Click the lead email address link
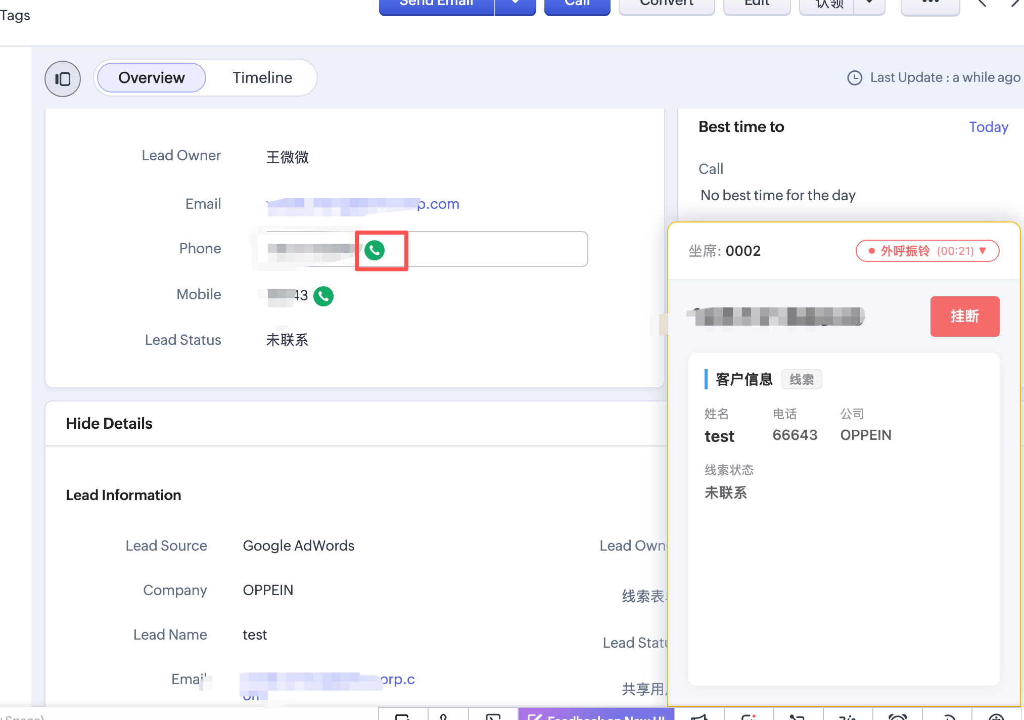This screenshot has height=720, width=1024. click(363, 204)
